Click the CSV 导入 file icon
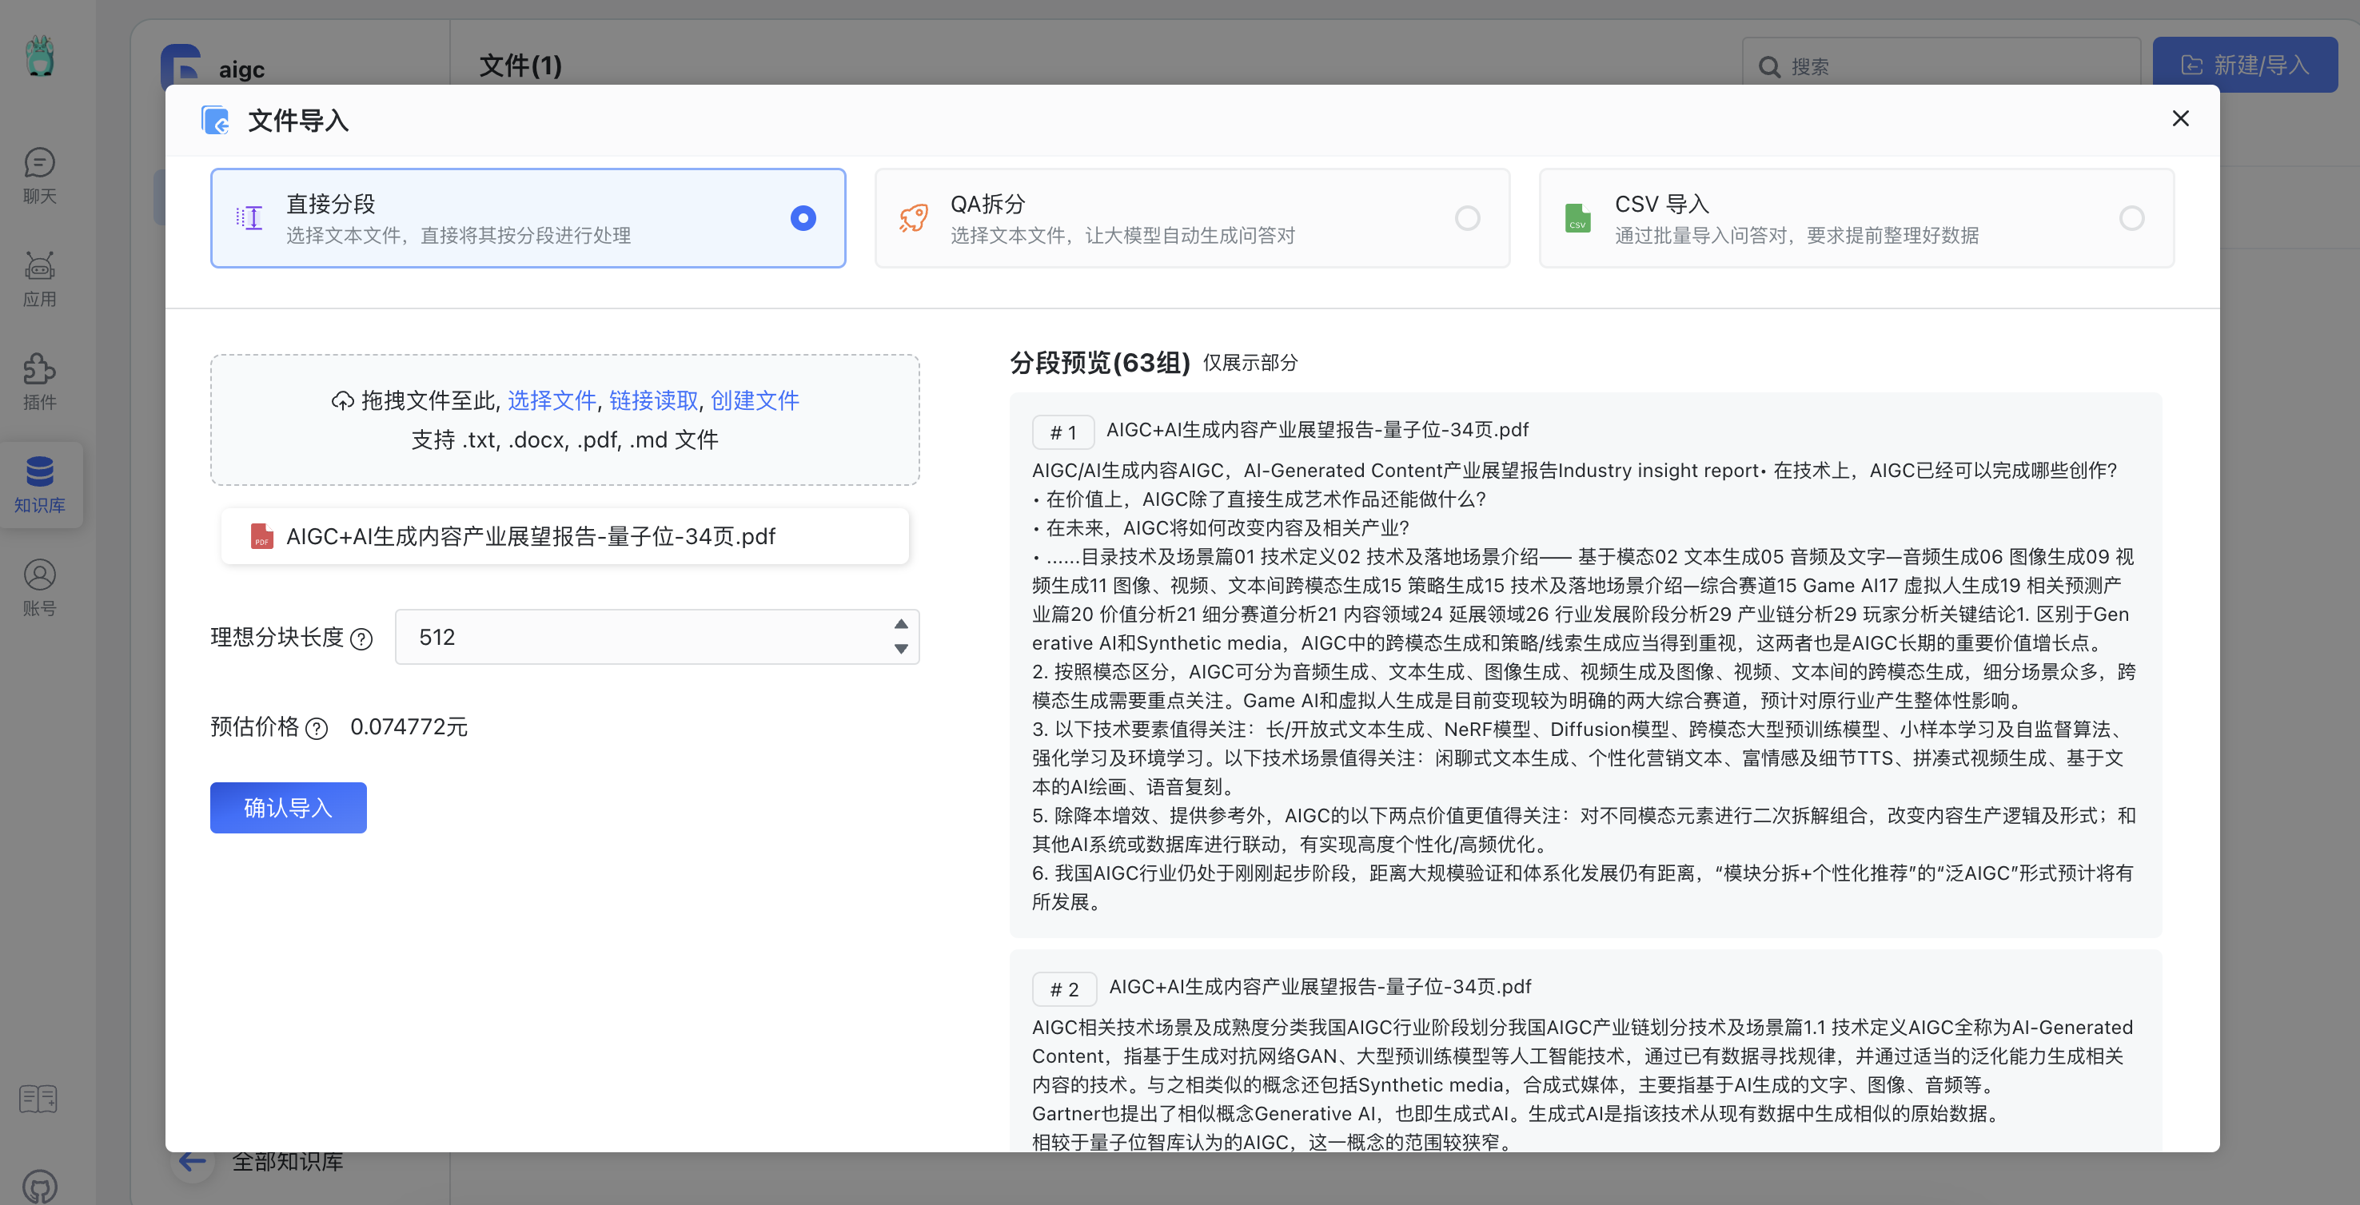2360x1205 pixels. pos(1577,218)
